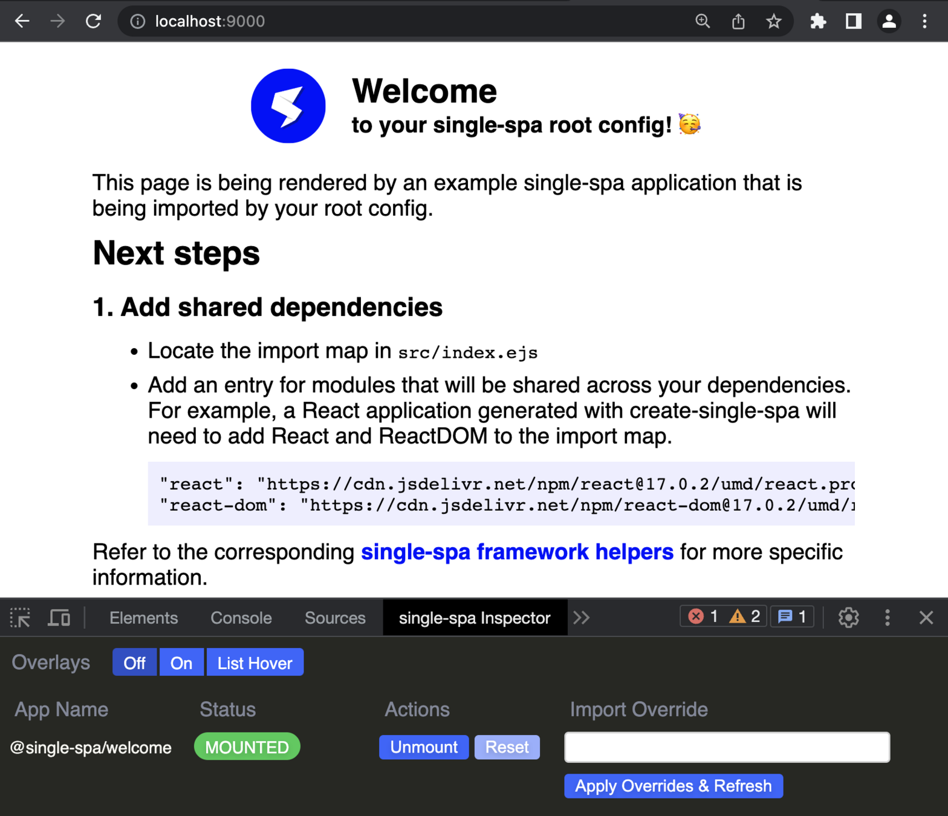Click the red error count badge
The height and width of the screenshot is (816, 948).
click(704, 617)
